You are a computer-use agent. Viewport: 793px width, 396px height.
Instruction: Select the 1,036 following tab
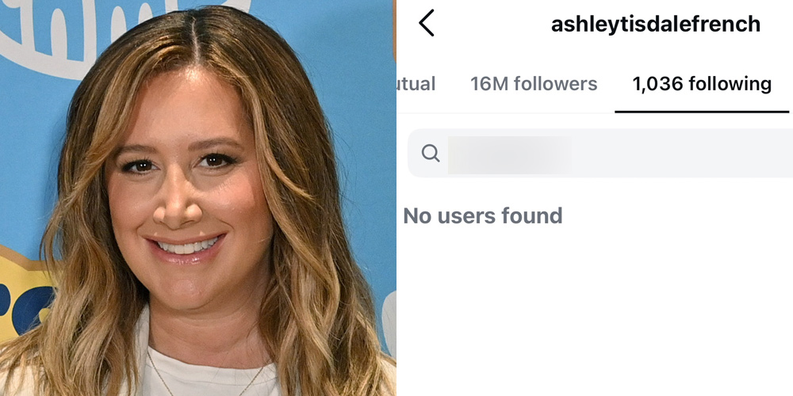click(702, 84)
